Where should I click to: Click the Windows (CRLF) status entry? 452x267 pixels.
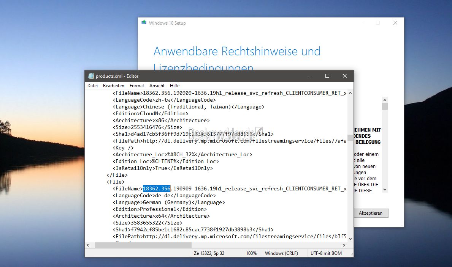pyautogui.click(x=281, y=253)
